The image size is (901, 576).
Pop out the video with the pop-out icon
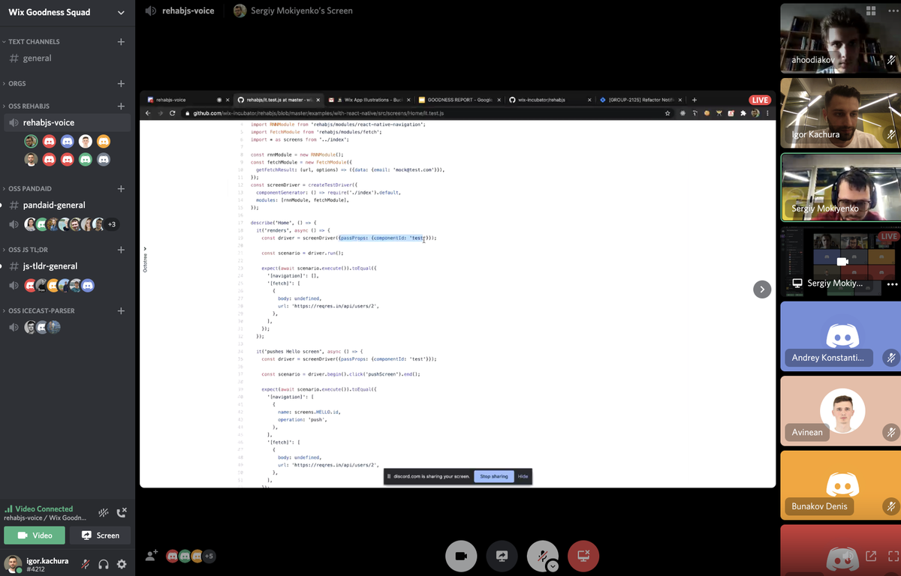(871, 556)
